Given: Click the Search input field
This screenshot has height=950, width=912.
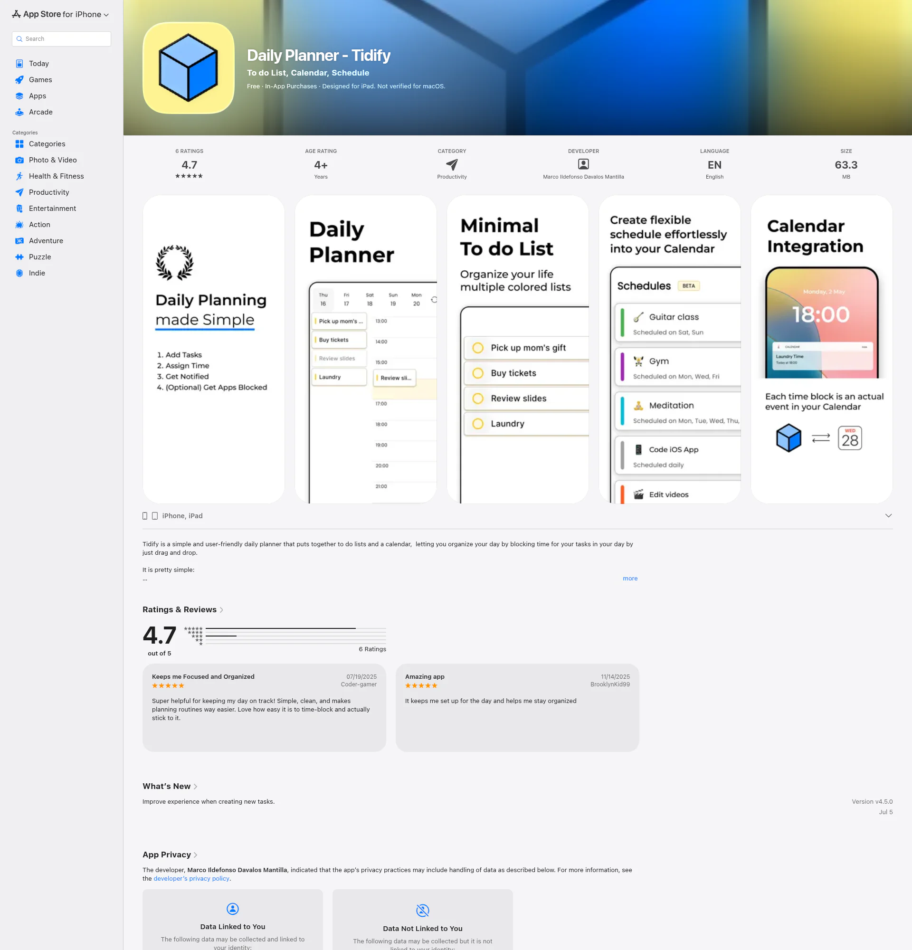Looking at the screenshot, I should tap(62, 39).
